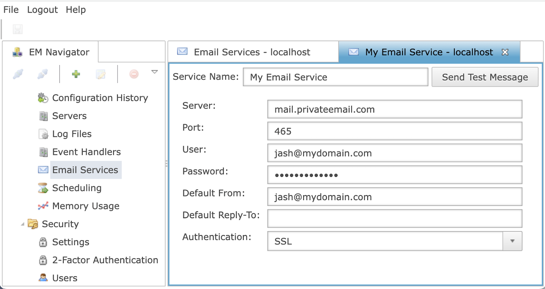This screenshot has height=289, width=545.
Task: Click the Default From input field
Action: click(x=395, y=197)
